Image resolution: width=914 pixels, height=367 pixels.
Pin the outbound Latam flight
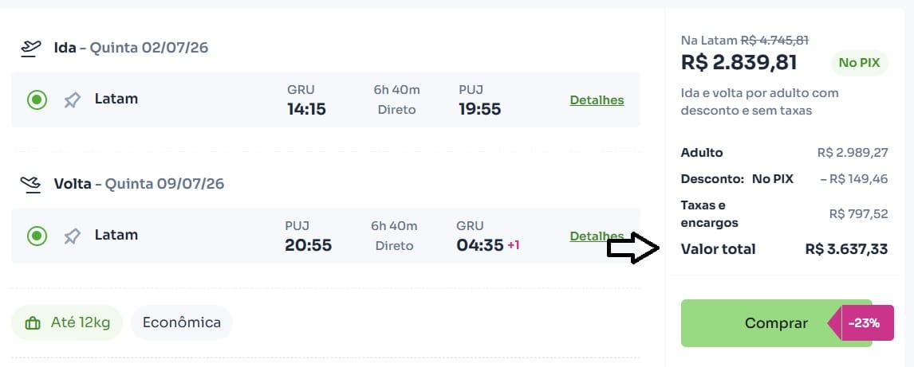tap(73, 100)
